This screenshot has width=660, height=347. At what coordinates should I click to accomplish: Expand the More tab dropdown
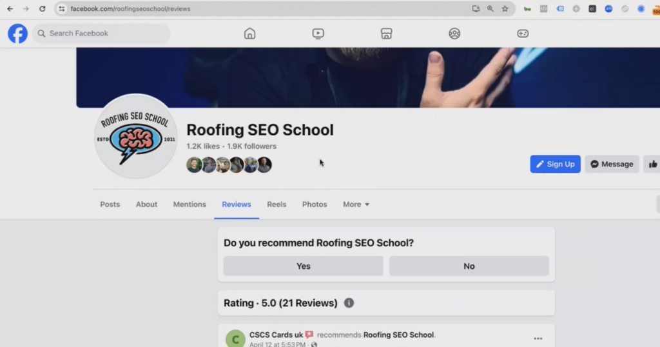pyautogui.click(x=356, y=204)
